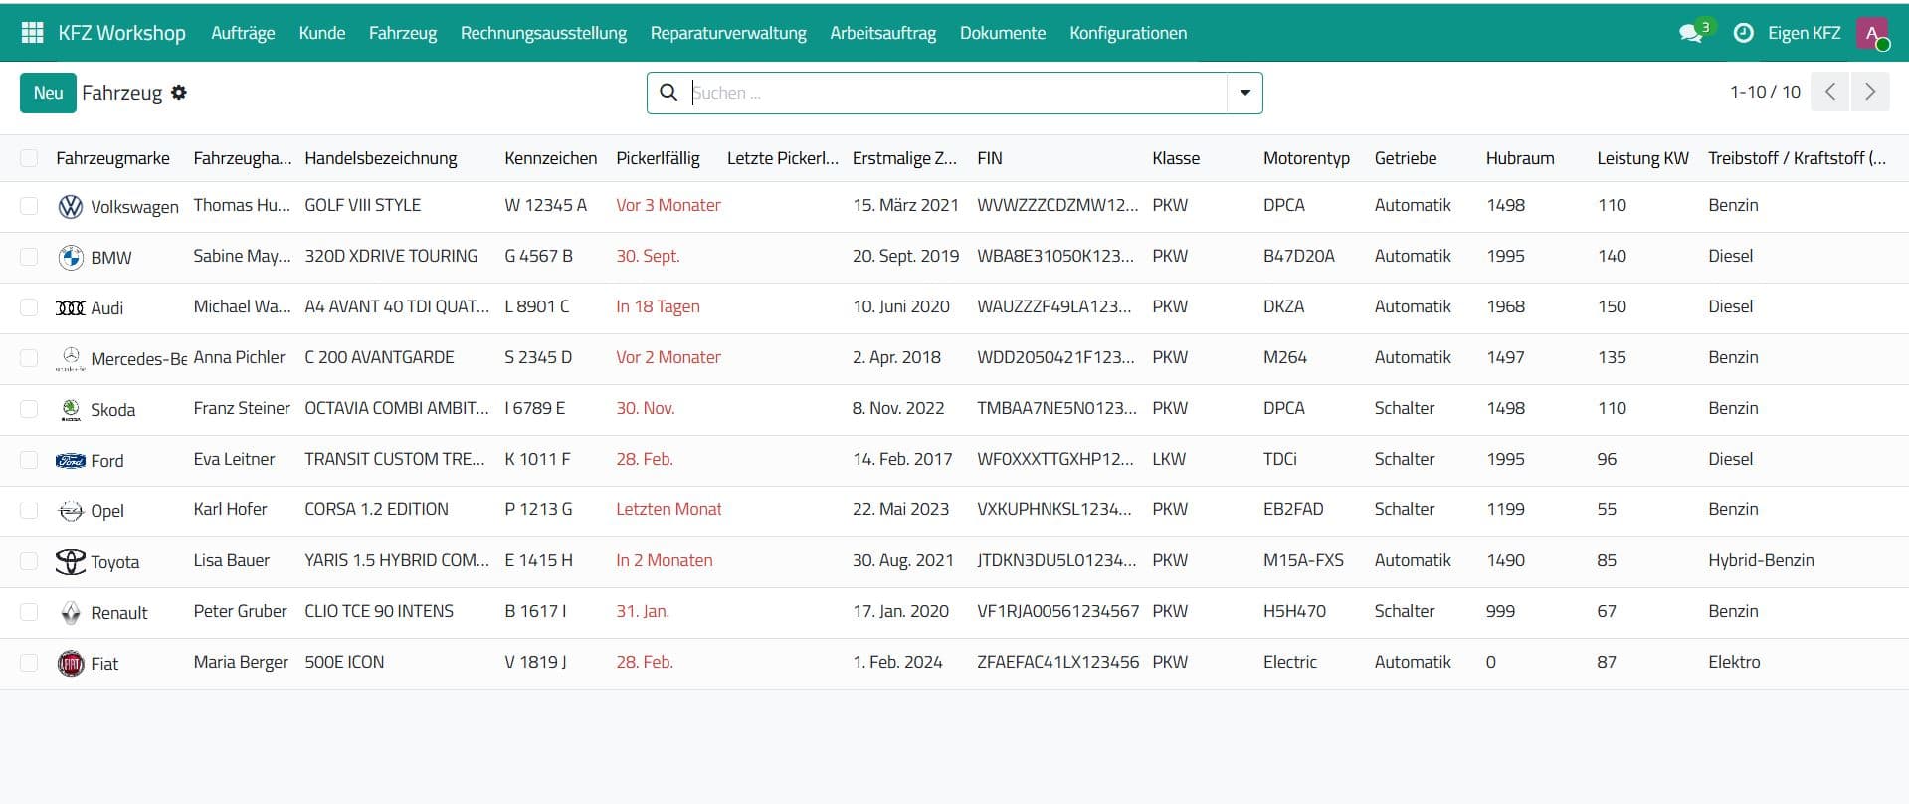Switch company via Eigen KFZ
Viewport: 1909px width, 804px height.
click(x=1805, y=33)
